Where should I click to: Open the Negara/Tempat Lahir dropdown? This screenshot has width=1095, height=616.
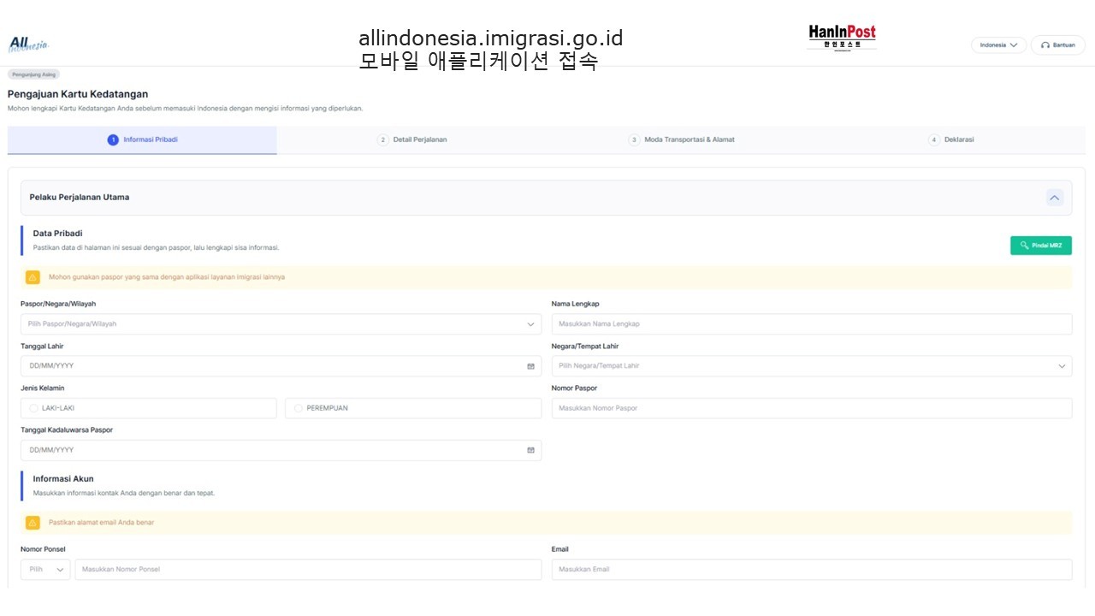pyautogui.click(x=811, y=366)
